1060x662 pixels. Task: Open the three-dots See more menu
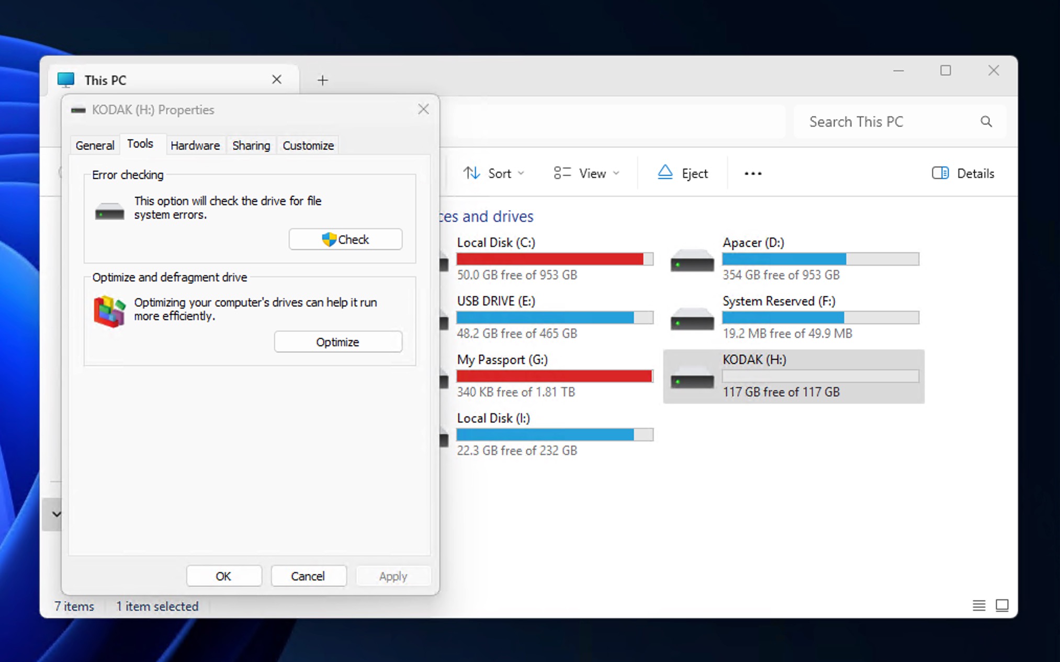click(753, 173)
